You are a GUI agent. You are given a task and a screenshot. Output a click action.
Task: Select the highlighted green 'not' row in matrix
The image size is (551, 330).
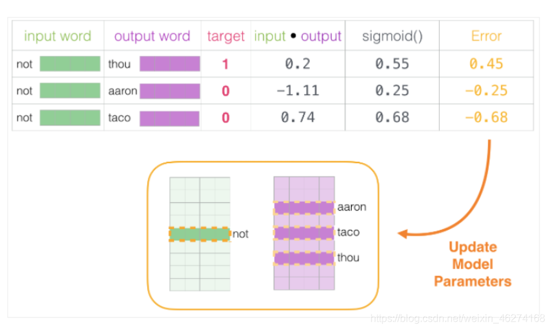click(199, 234)
